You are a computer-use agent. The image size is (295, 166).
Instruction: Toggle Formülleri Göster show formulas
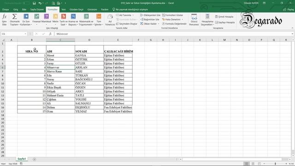click(172, 15)
